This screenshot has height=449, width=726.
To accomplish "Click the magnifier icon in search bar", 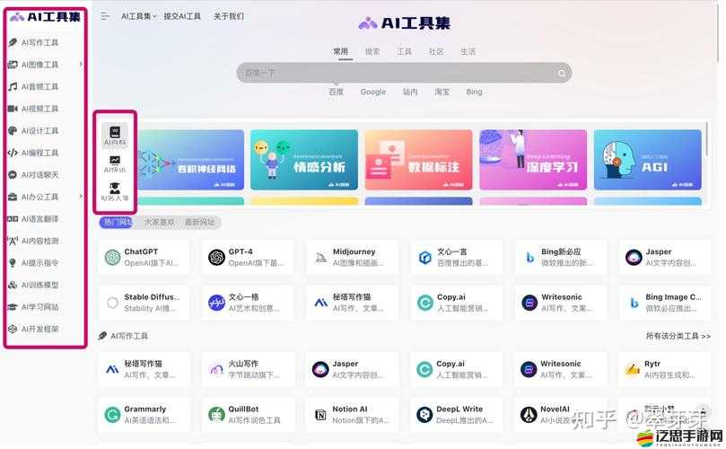I will (x=562, y=74).
